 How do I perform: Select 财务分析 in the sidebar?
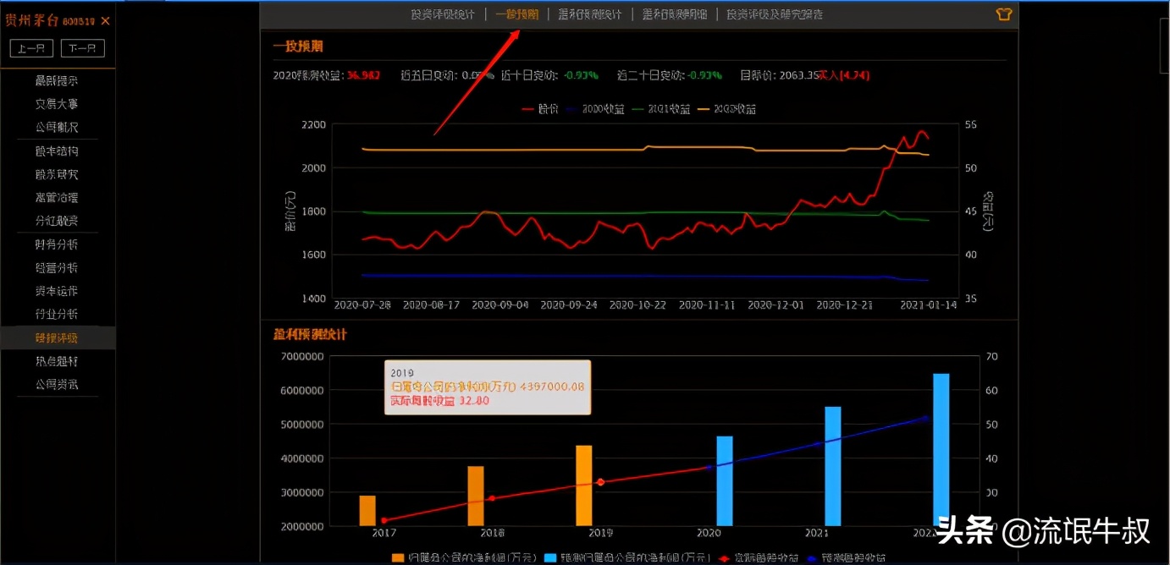coord(56,244)
